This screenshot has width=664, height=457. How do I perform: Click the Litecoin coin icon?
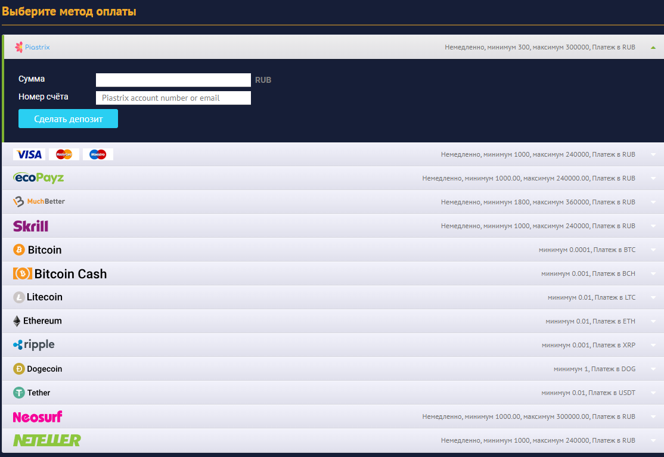coord(19,297)
